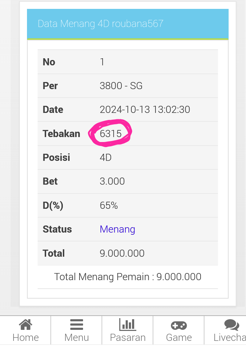
Task: Tap the Per value 3800 - SG
Action: click(x=121, y=86)
